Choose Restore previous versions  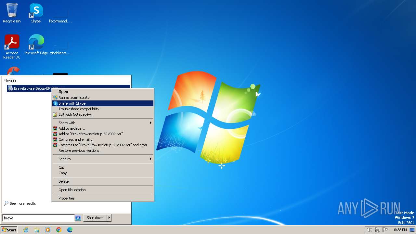103,150
